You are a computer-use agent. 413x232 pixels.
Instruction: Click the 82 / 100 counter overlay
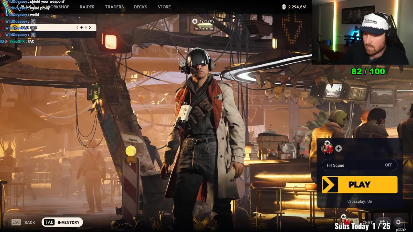click(368, 71)
